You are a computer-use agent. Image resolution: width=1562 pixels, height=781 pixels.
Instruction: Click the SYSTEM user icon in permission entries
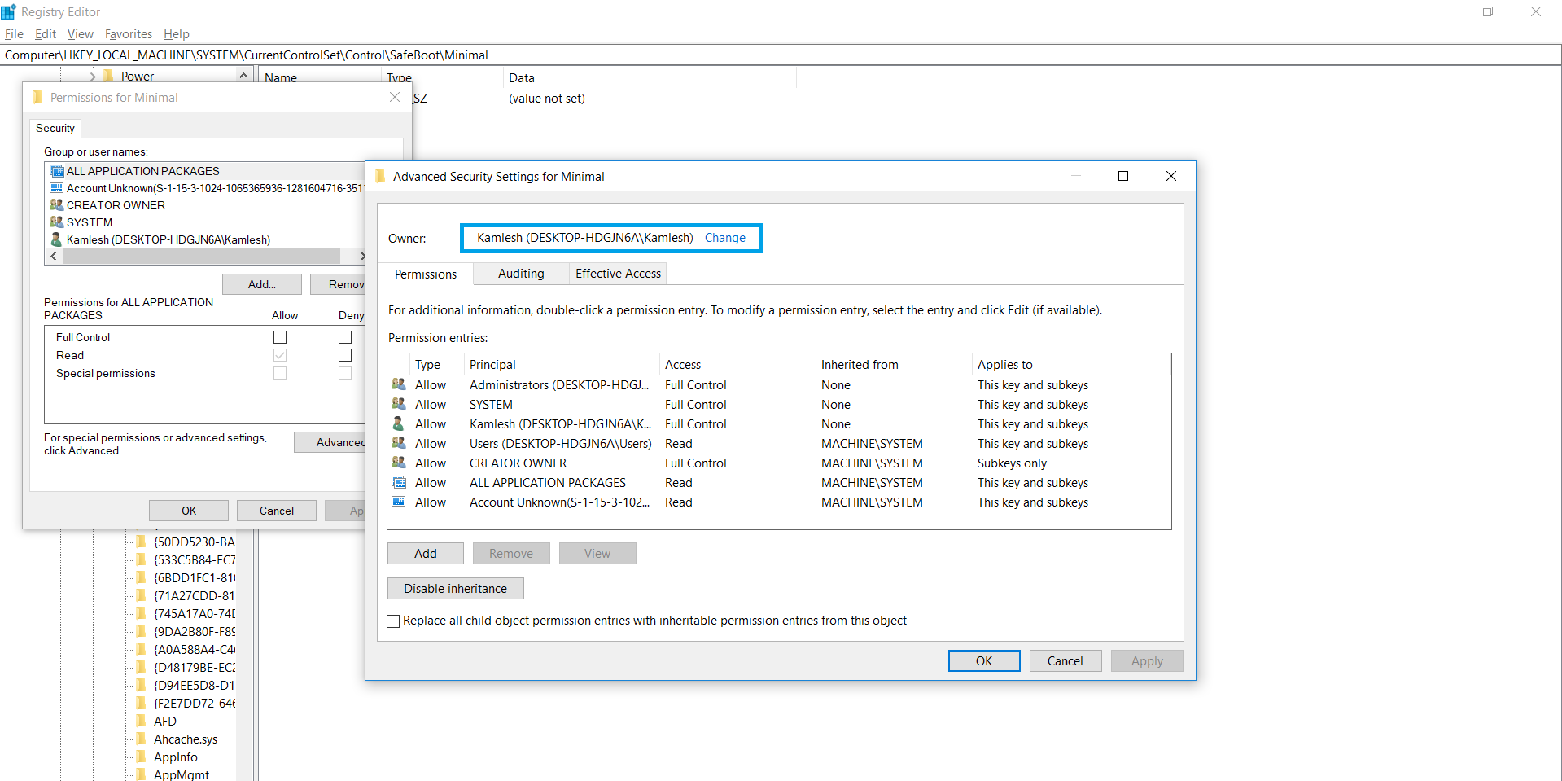[x=399, y=404]
